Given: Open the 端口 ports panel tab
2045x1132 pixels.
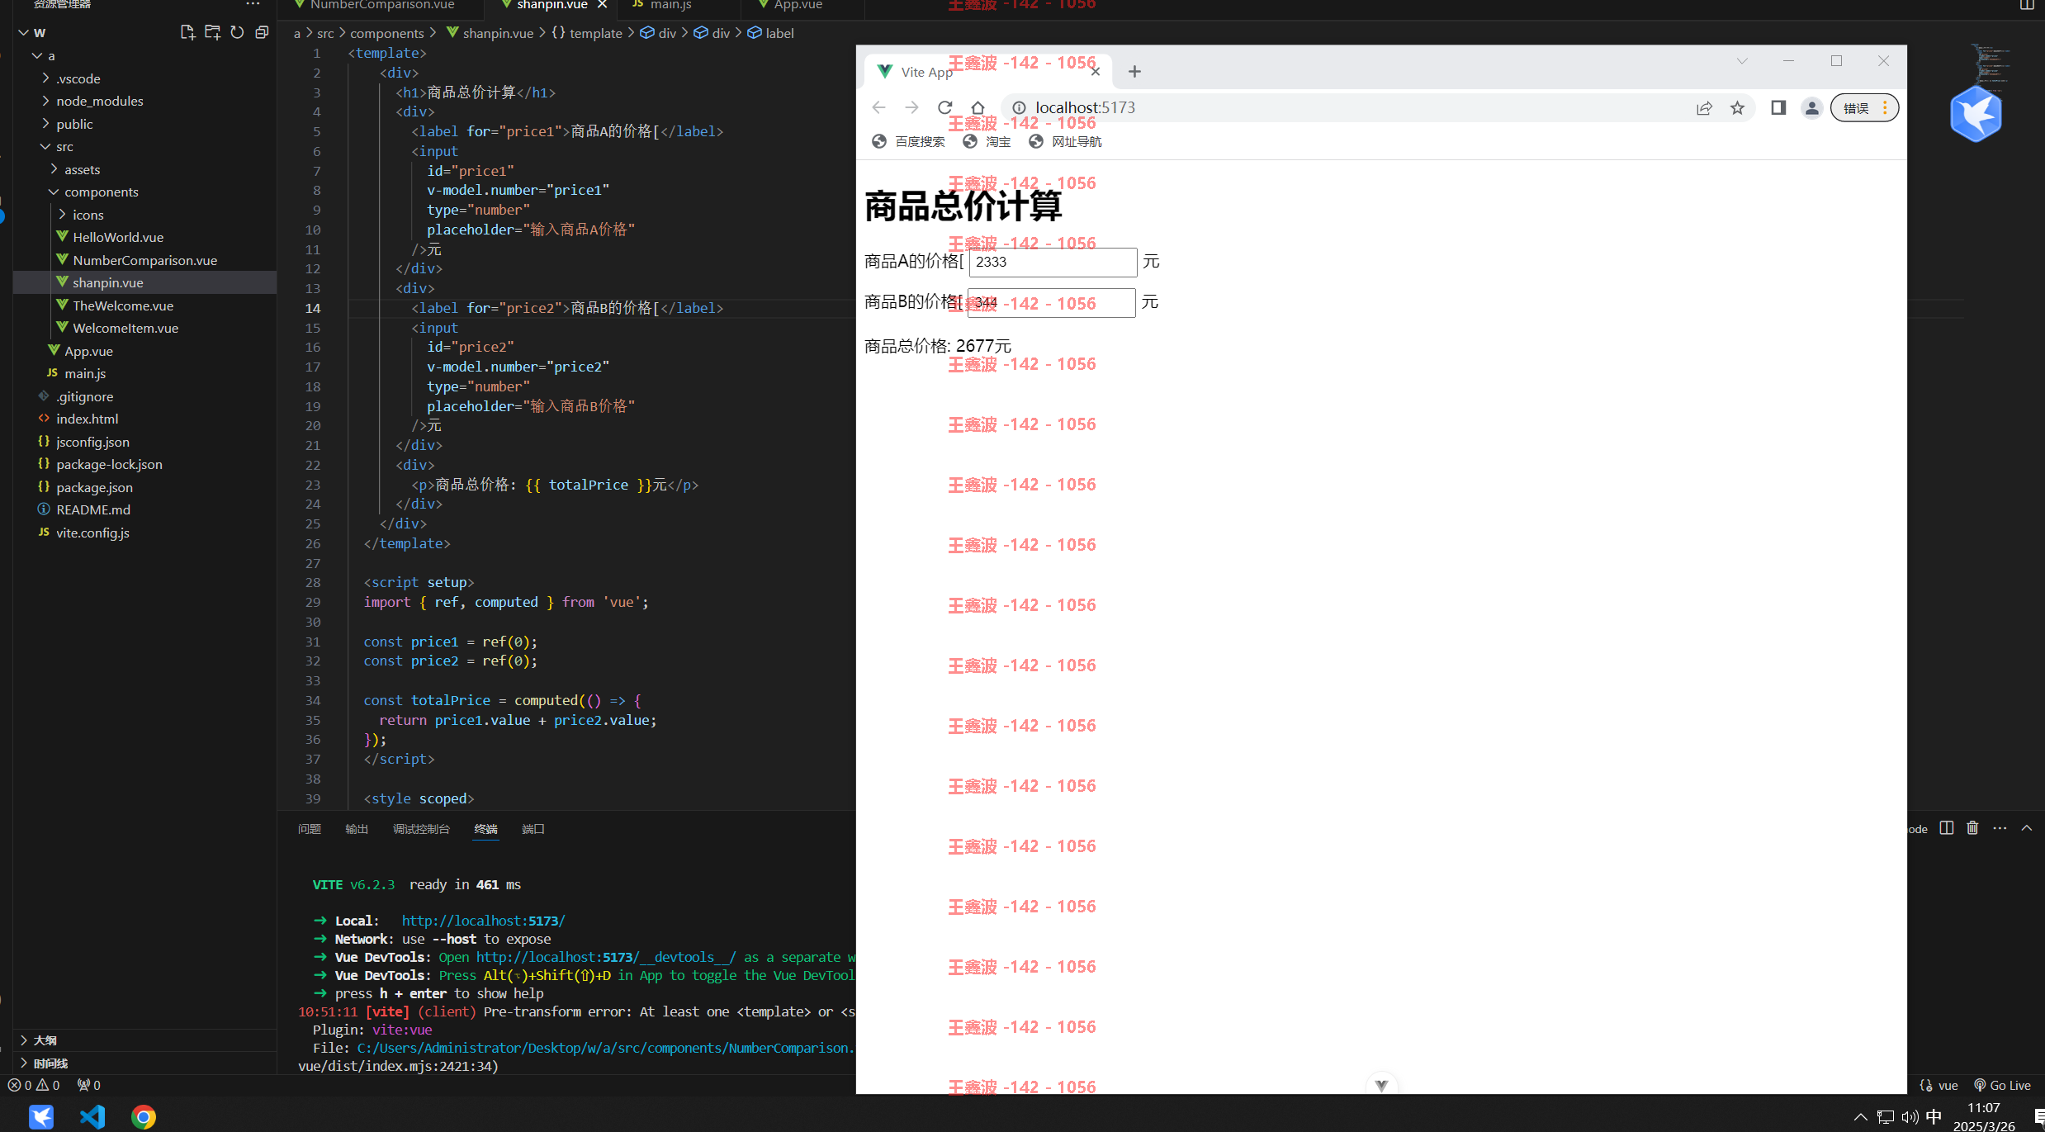Looking at the screenshot, I should click(x=533, y=828).
